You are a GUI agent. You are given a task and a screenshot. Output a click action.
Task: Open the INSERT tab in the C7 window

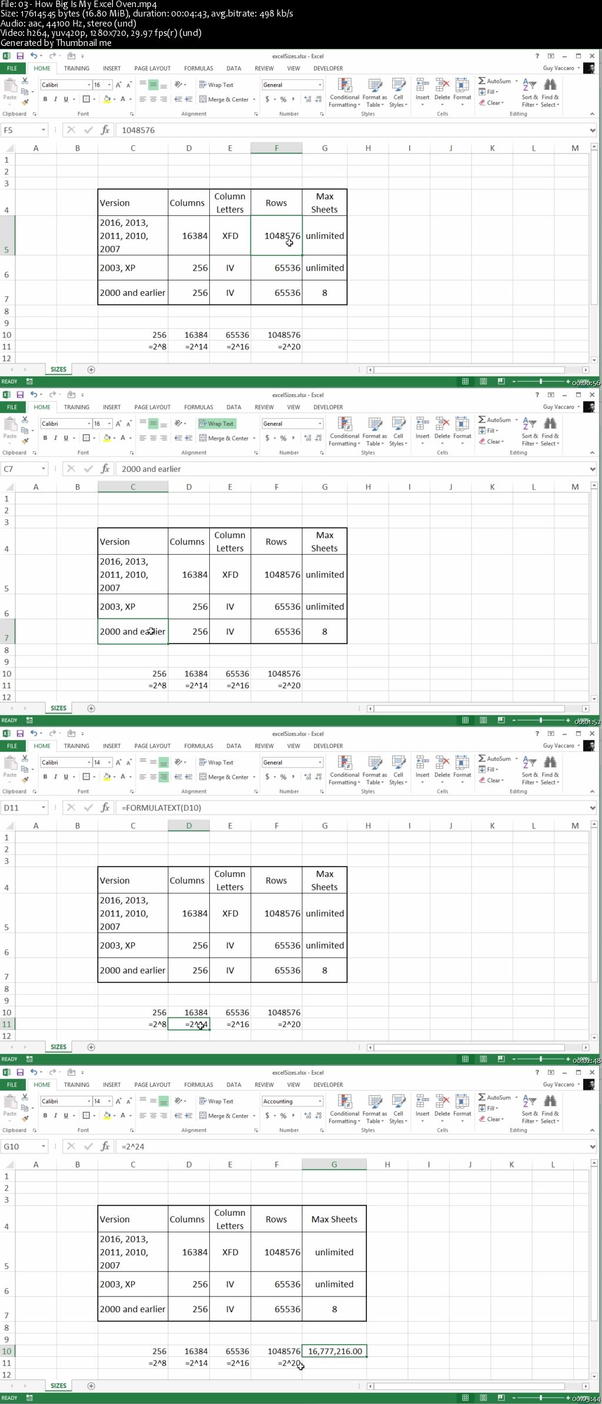pos(112,407)
